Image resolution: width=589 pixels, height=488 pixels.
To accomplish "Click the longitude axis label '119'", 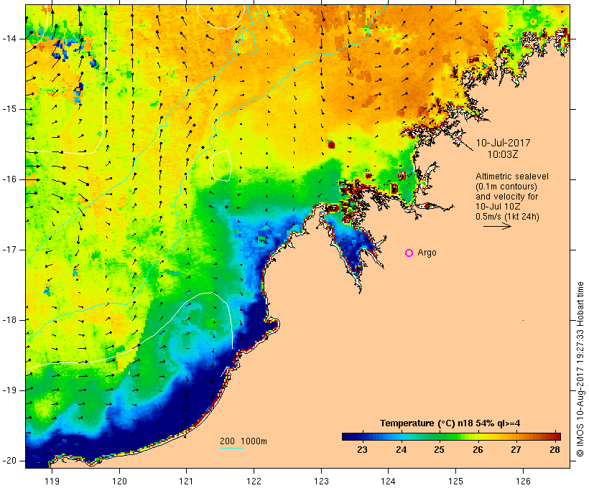I will 52,481.
